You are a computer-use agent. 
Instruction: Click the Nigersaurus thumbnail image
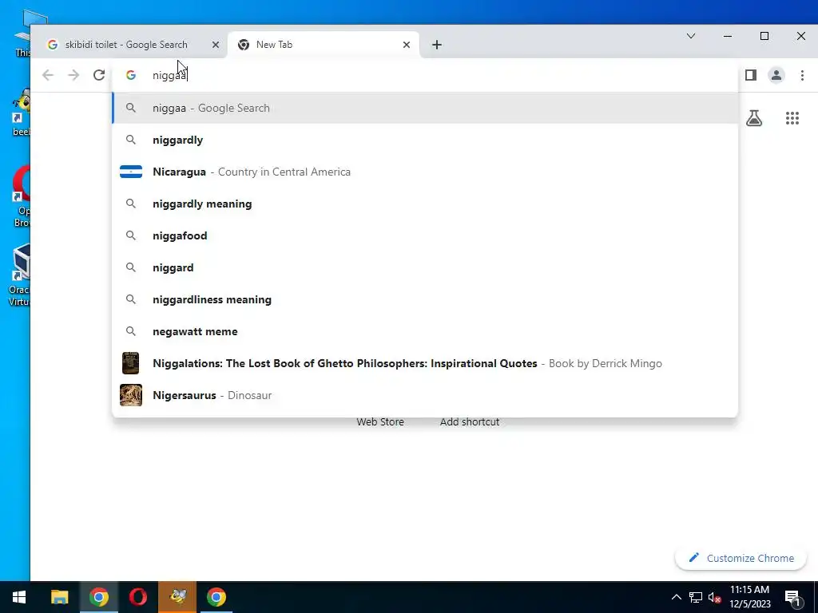point(131,395)
